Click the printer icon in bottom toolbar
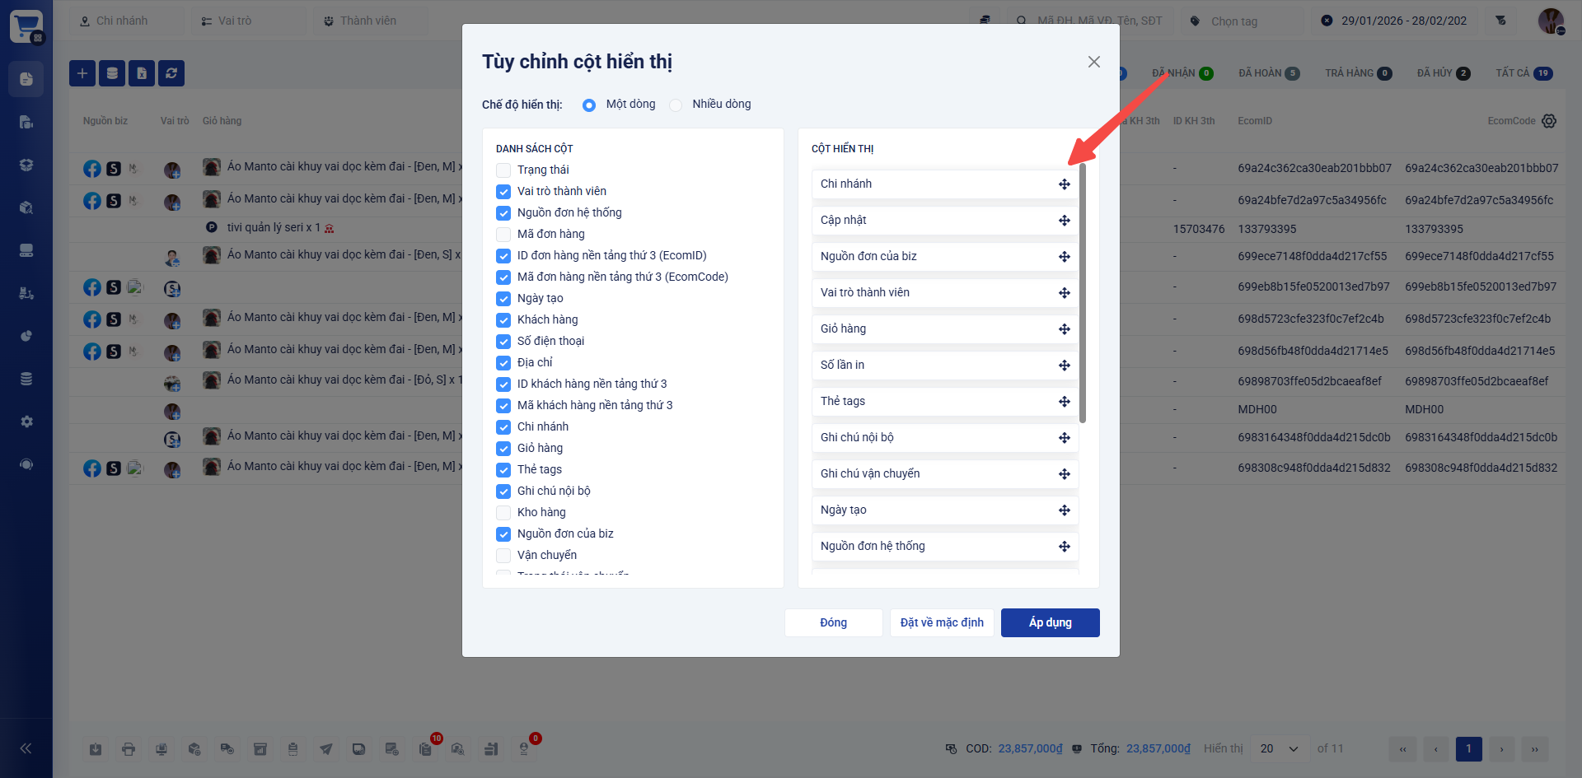The image size is (1582, 778). 129,749
